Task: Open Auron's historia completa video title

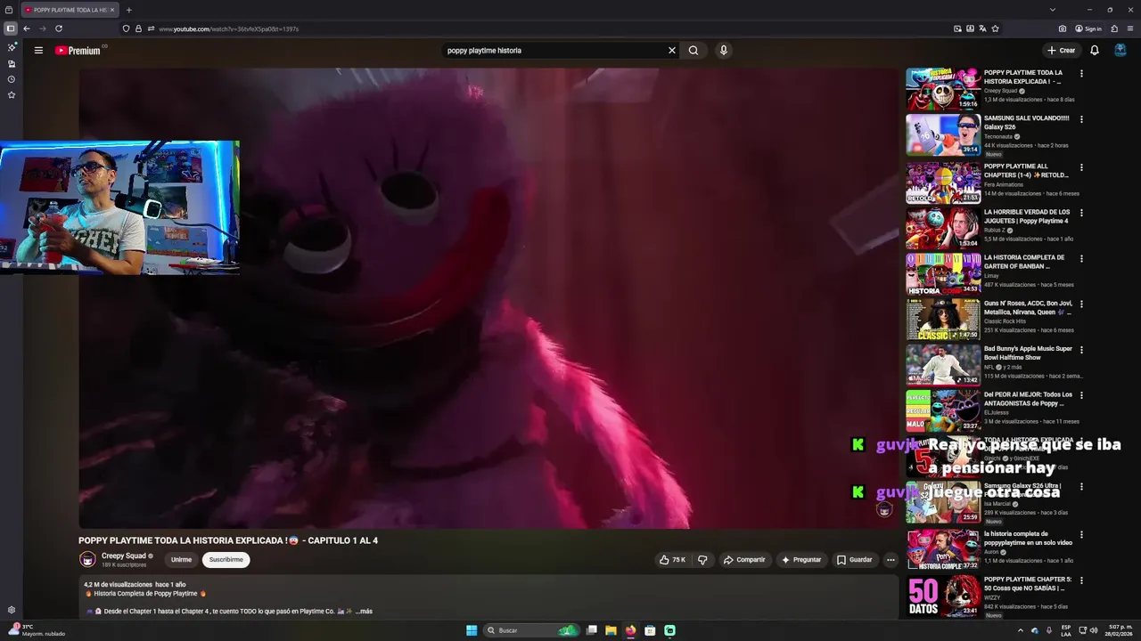Action: [x=1028, y=538]
